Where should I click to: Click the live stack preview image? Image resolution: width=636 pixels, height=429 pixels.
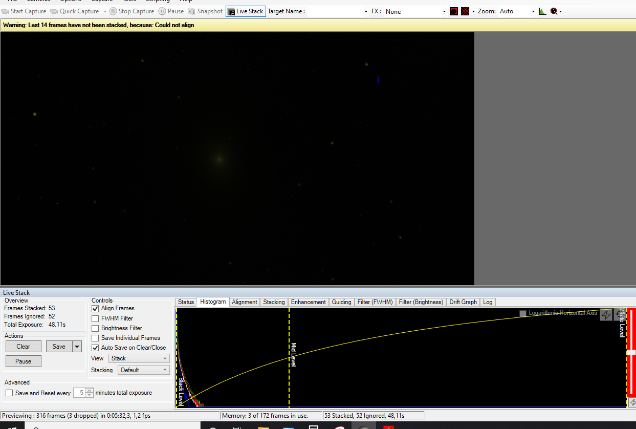[x=237, y=159]
